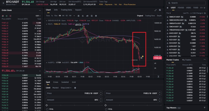209x111 pixels.
Task: Open multi-chart grid layout icon
Action: (x=160, y=10)
